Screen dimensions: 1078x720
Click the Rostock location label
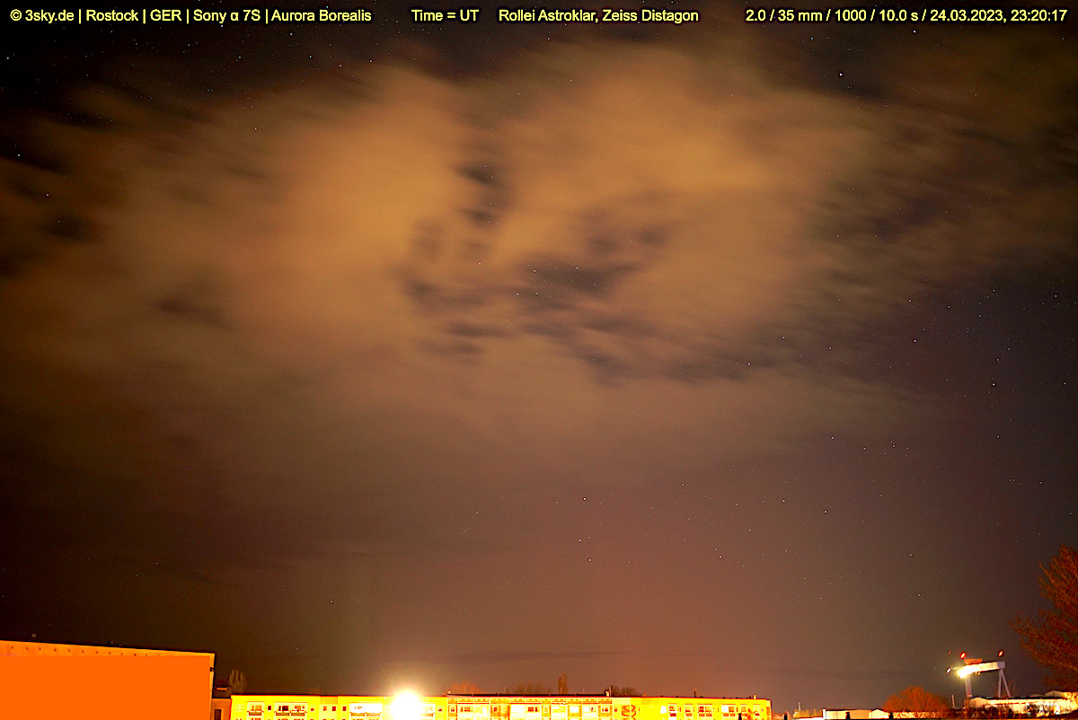coord(111,16)
